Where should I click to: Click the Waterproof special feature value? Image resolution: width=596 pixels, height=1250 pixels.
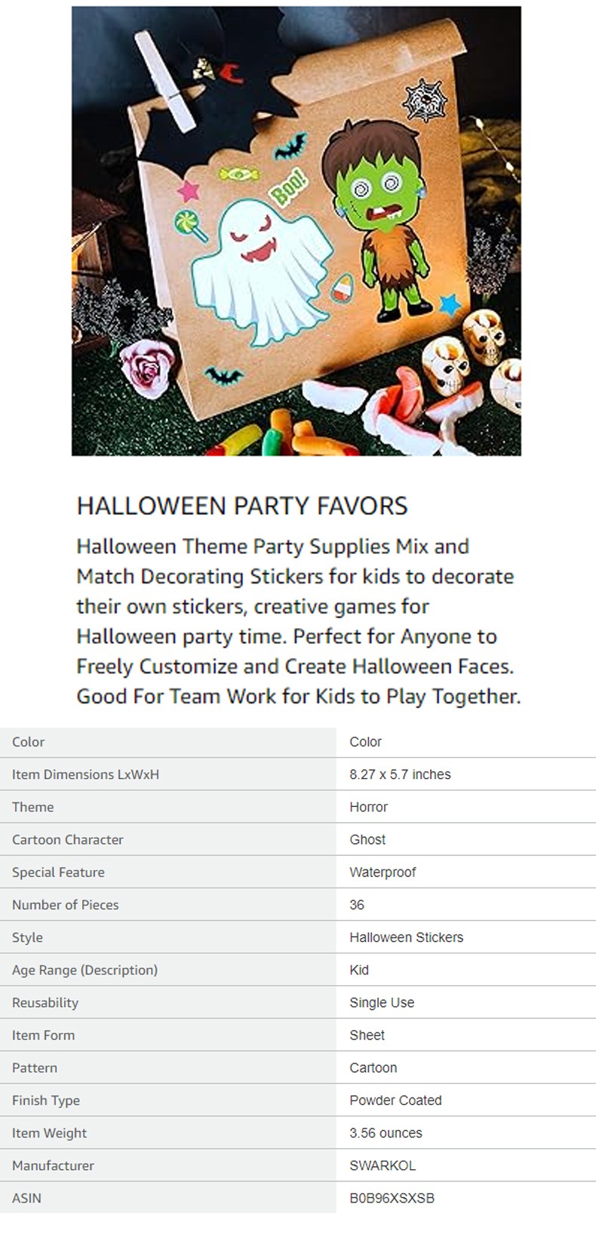382,872
